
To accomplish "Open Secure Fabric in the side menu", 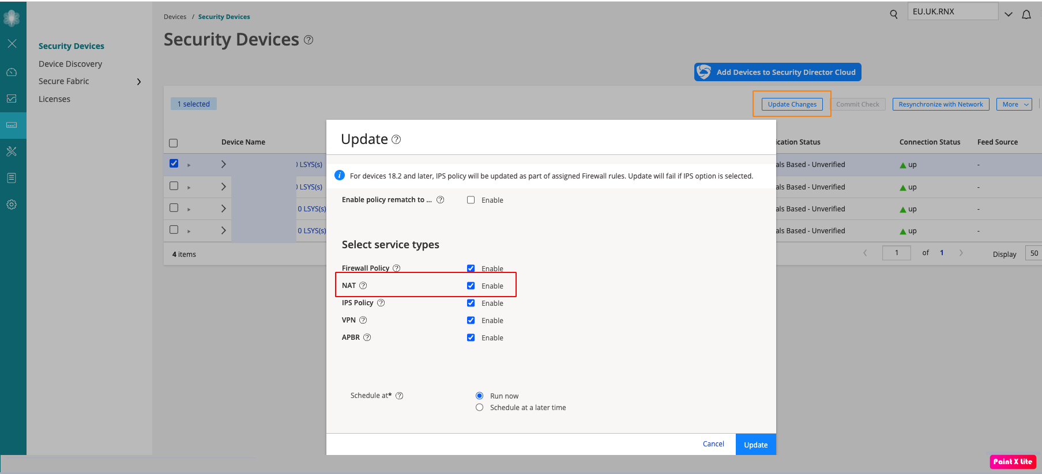I will click(64, 81).
